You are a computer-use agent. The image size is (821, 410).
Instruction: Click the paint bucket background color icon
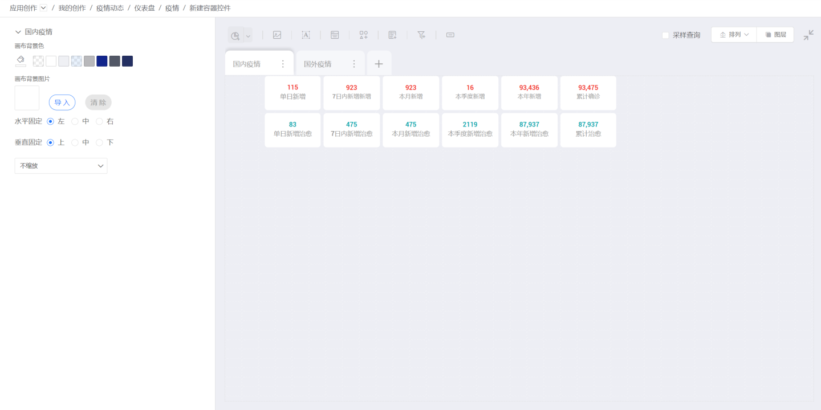coord(21,60)
